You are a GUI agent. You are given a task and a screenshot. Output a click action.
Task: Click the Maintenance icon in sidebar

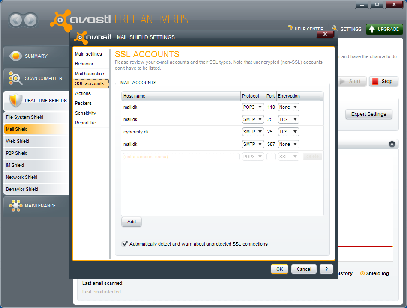point(15,206)
